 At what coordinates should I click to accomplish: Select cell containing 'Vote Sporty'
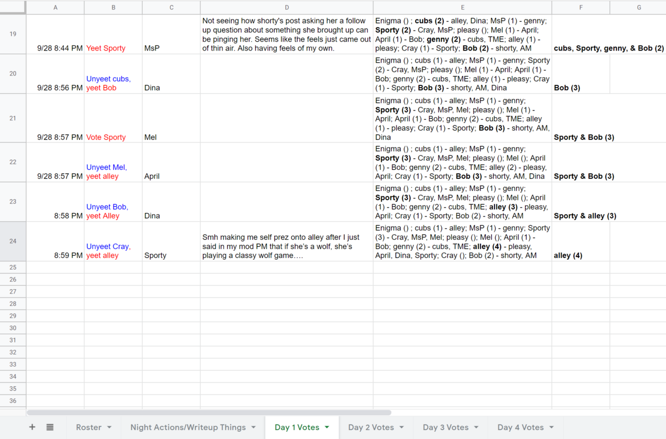point(113,118)
